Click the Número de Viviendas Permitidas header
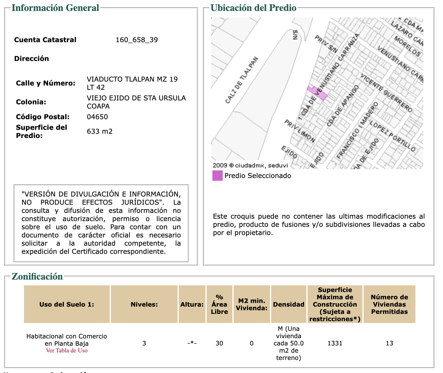The width and height of the screenshot is (443, 373). [389, 304]
